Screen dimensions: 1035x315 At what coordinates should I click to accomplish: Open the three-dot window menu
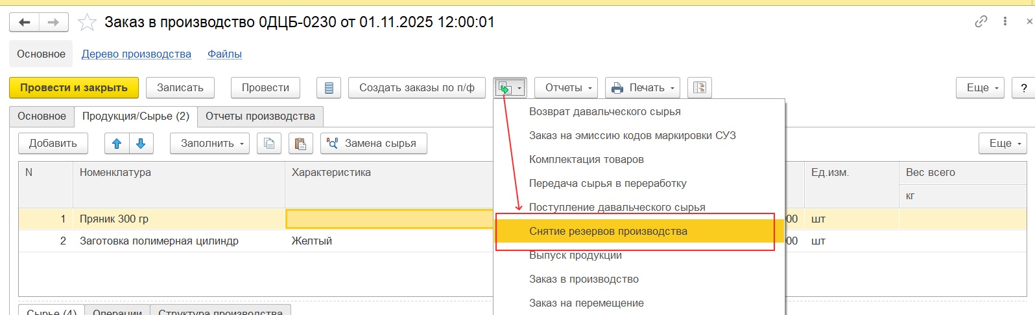(1005, 21)
